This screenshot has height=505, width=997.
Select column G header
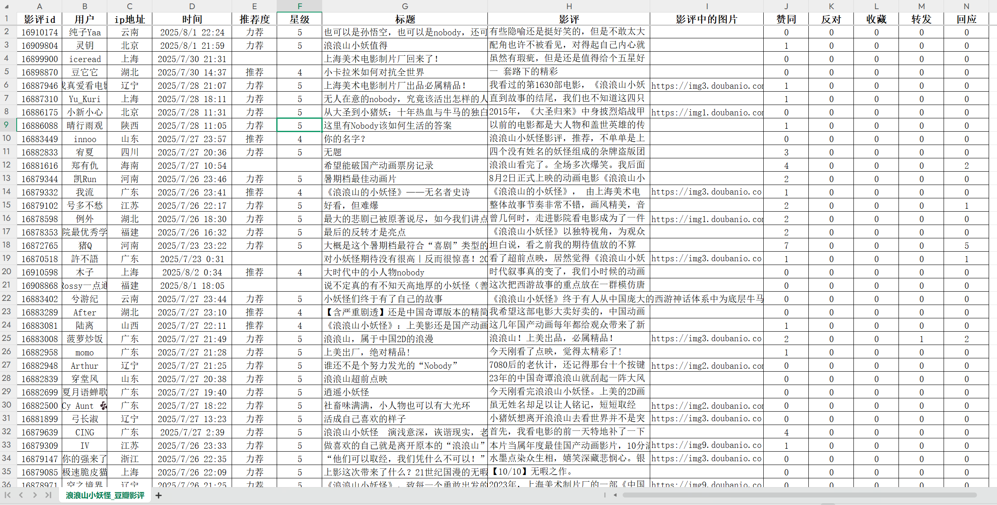click(405, 6)
